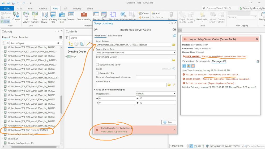The image size is (265, 149).
Task: Go back in Geoprocessing pane
Action: coord(96,30)
